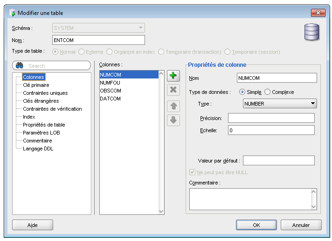Select the NUMFOU column in the list

tap(110, 82)
